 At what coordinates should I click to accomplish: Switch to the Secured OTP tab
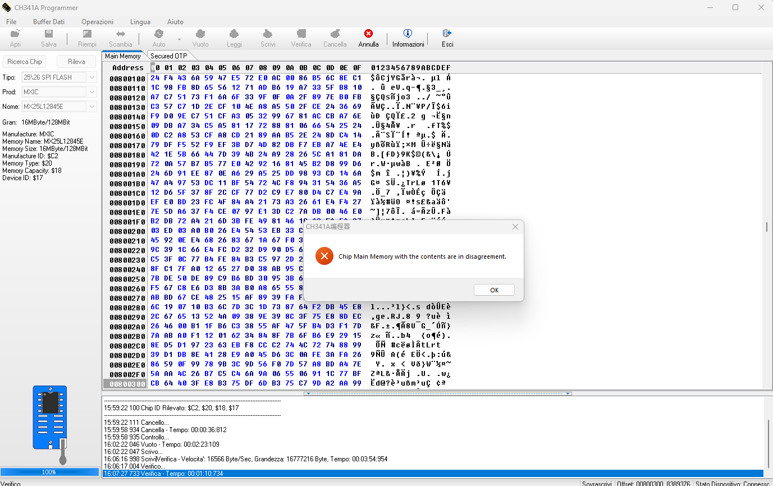click(x=169, y=56)
